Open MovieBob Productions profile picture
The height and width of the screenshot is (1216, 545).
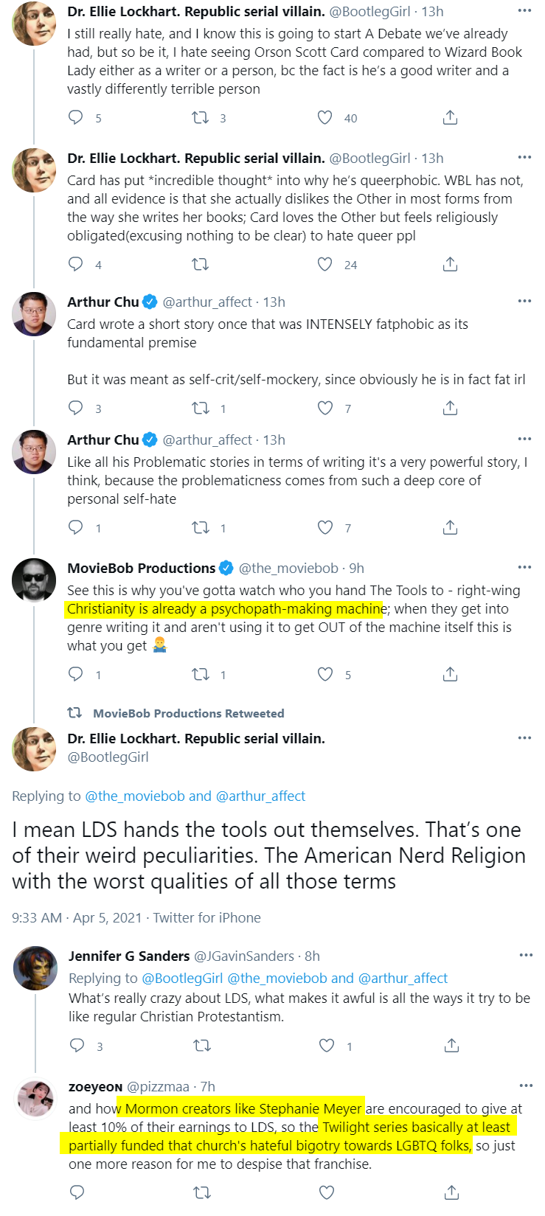[x=34, y=580]
